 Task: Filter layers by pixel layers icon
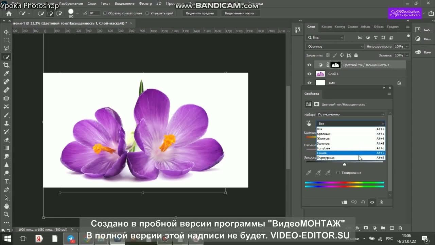(361, 37)
